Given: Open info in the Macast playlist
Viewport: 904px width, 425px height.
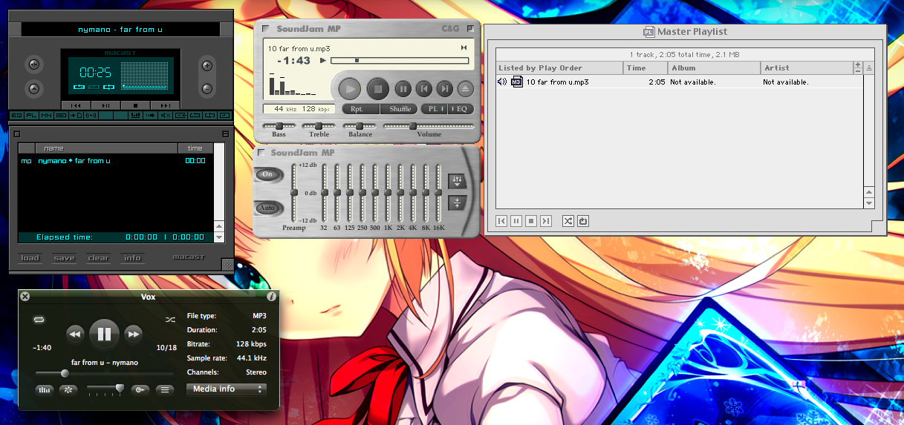Looking at the screenshot, I should 132,258.
